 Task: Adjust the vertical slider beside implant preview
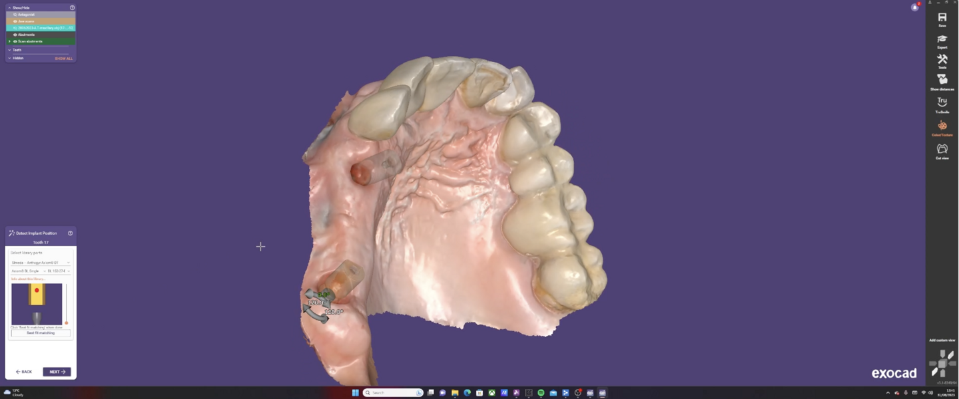coord(67,322)
